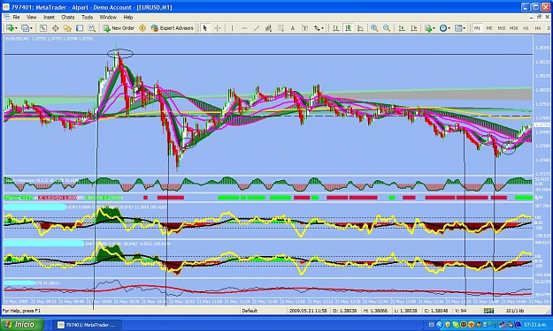Restore the inner chart window

[539, 17]
